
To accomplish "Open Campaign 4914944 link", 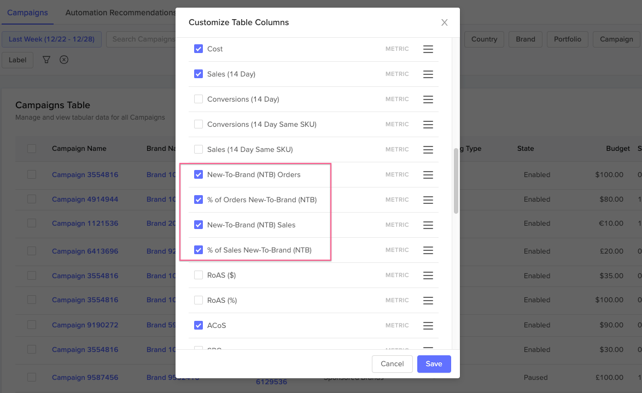I will 85,200.
